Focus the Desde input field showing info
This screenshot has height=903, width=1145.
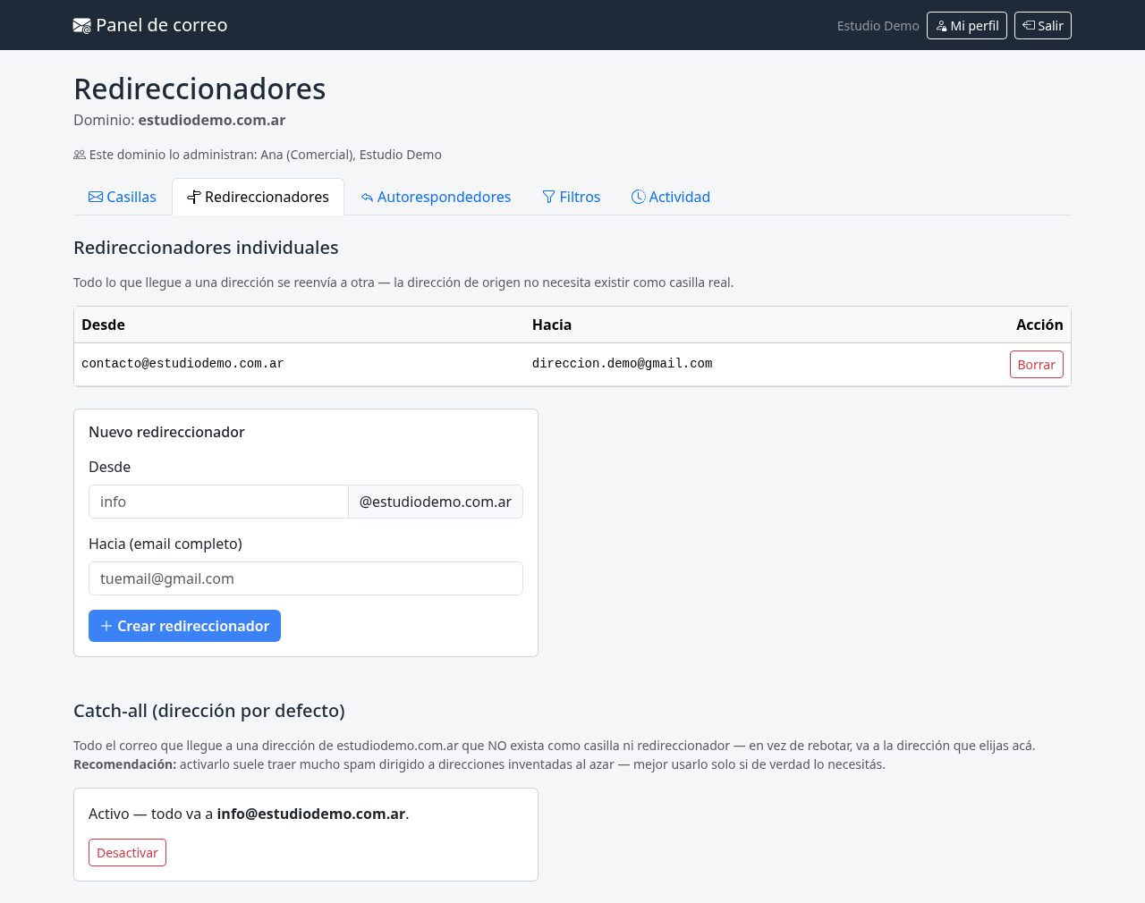tap(218, 502)
